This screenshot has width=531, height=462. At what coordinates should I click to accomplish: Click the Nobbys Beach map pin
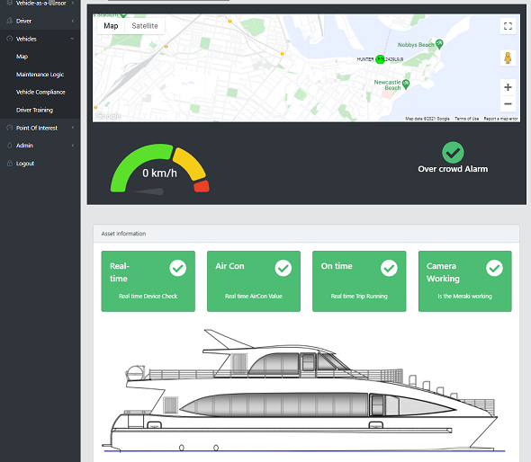click(x=439, y=44)
